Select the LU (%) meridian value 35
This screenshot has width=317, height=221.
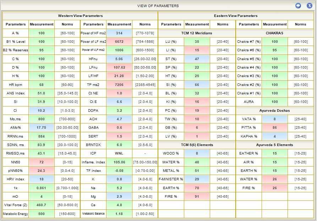tap(197, 42)
